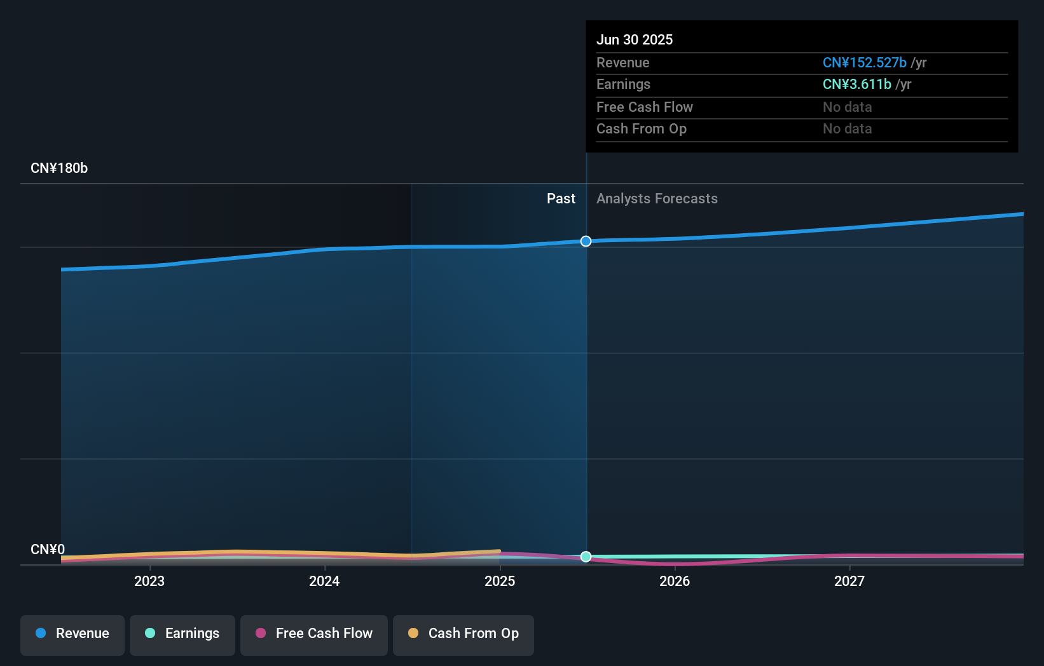Click the Free Cash Flow legend button

(313, 634)
